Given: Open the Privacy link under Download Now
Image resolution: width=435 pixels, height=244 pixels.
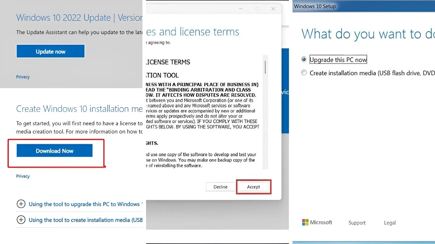Looking at the screenshot, I should point(23,176).
